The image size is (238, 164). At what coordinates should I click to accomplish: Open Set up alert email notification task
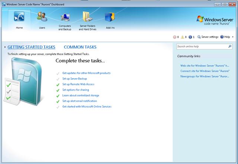(x=80, y=101)
